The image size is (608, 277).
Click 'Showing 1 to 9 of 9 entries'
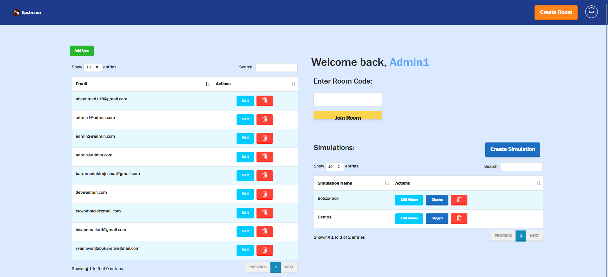97,269
